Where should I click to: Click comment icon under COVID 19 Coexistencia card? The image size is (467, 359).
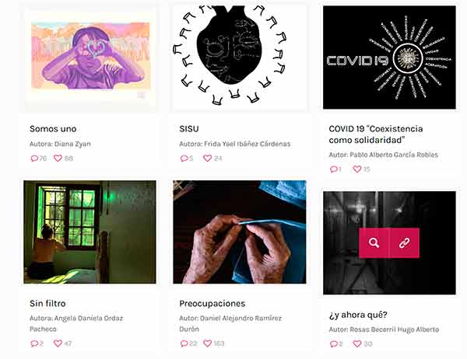click(334, 169)
